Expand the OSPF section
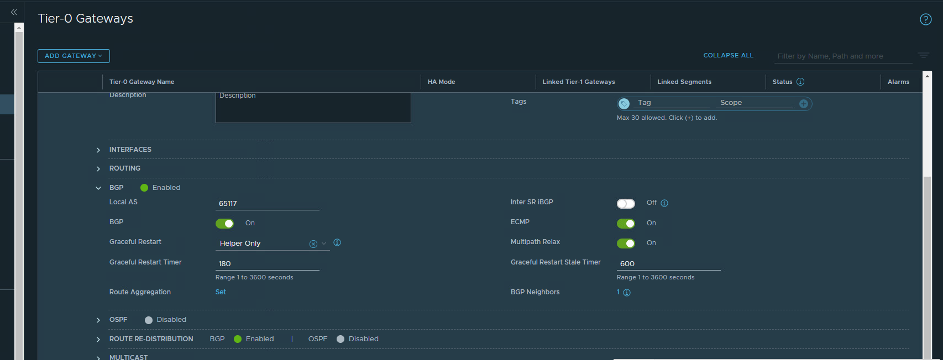 (x=98, y=320)
